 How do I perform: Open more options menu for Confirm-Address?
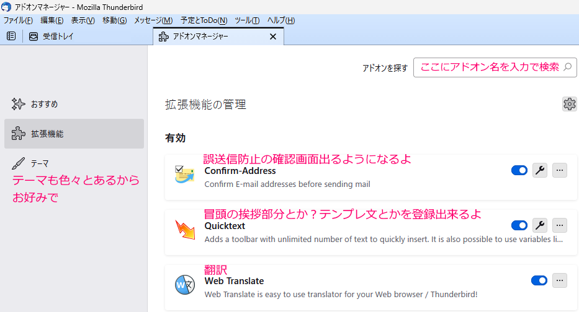point(560,170)
